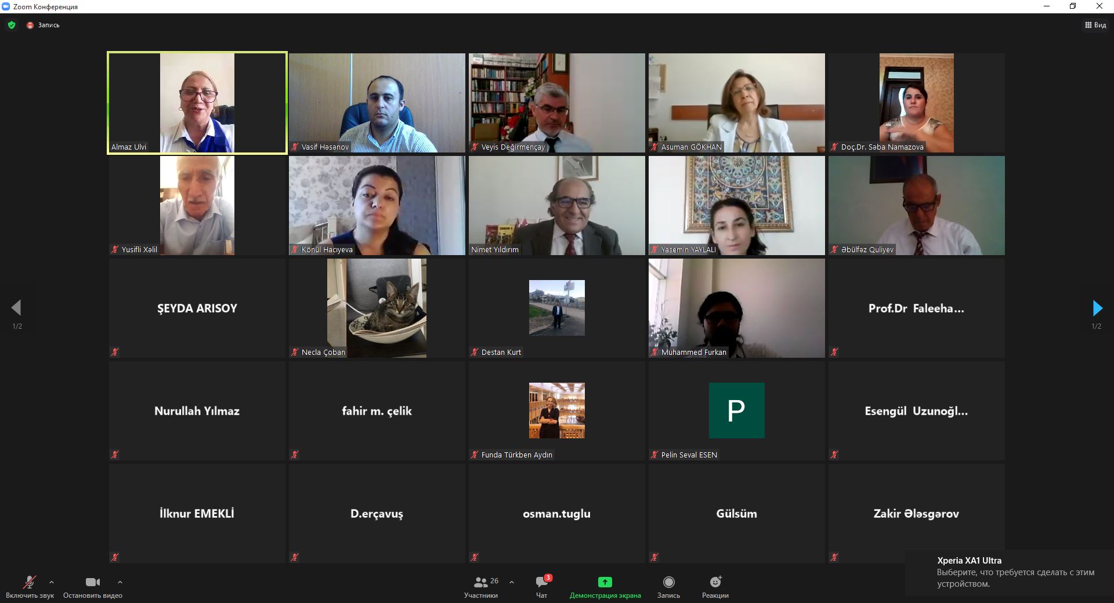1114x603 pixels.
Task: Click the Запись record button in toolbar
Action: click(x=668, y=587)
